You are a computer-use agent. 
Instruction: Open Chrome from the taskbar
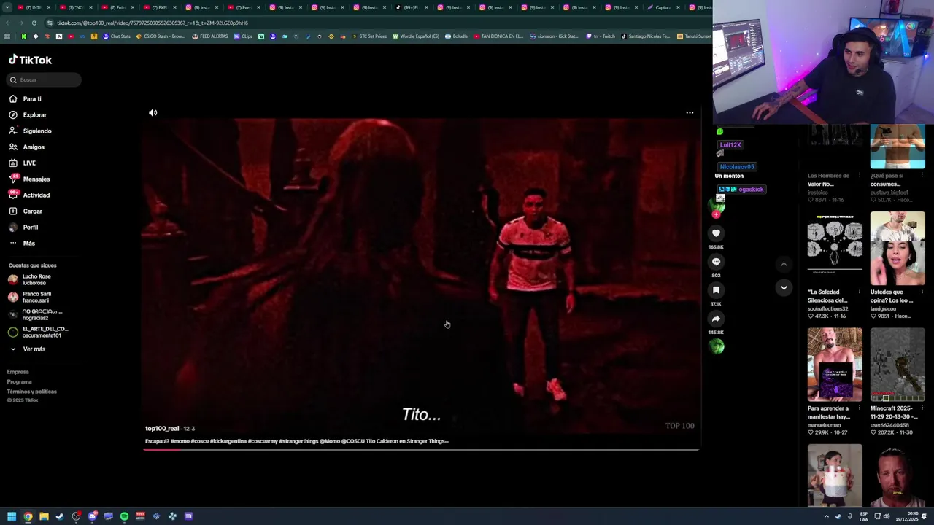[28, 516]
